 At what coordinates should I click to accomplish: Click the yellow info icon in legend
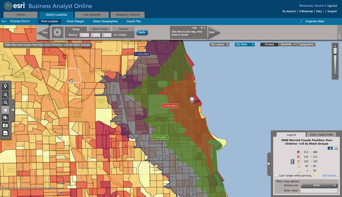315,175
